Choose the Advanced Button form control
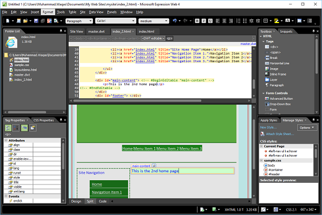Image resolution: width=322 pixels, height=215 pixels. click(280, 98)
